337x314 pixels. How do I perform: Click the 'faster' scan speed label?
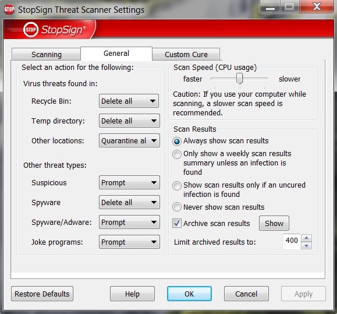[x=193, y=79]
